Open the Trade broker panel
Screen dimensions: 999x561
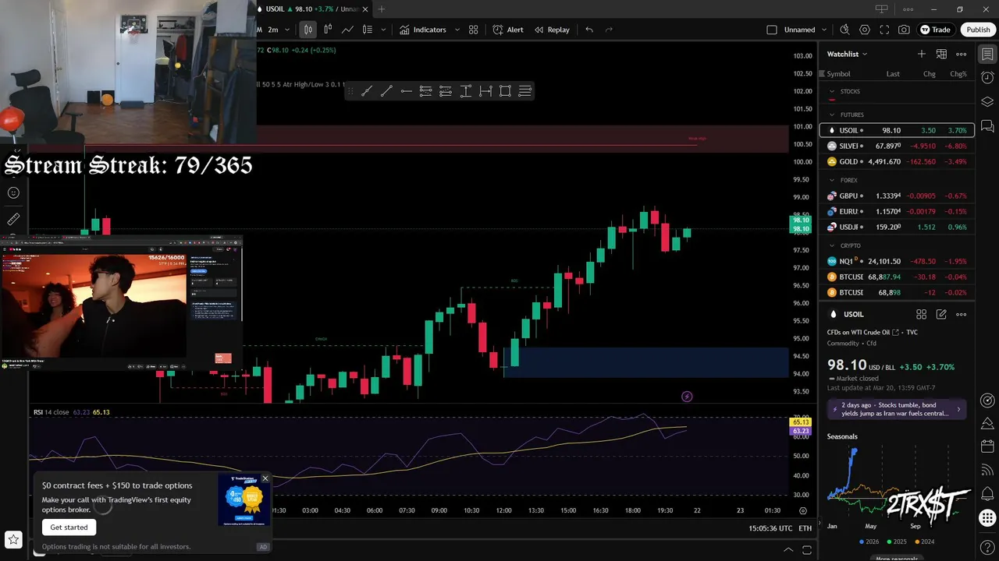[935, 30]
